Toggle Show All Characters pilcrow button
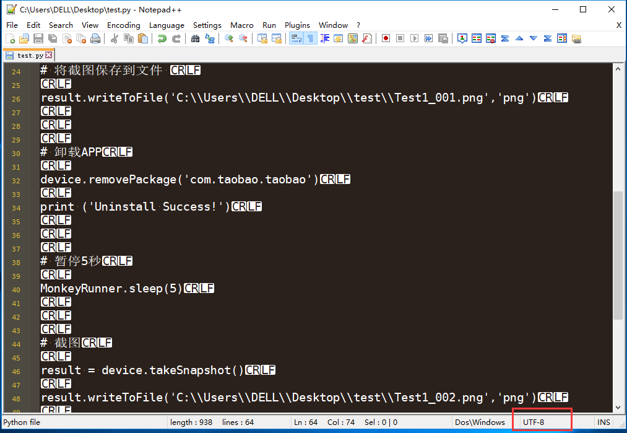This screenshot has height=433, width=627. click(x=310, y=39)
